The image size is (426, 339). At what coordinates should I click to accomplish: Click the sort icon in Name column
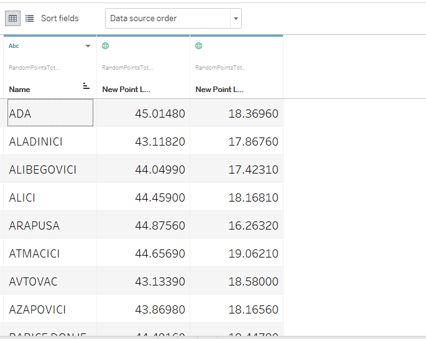[x=86, y=86]
